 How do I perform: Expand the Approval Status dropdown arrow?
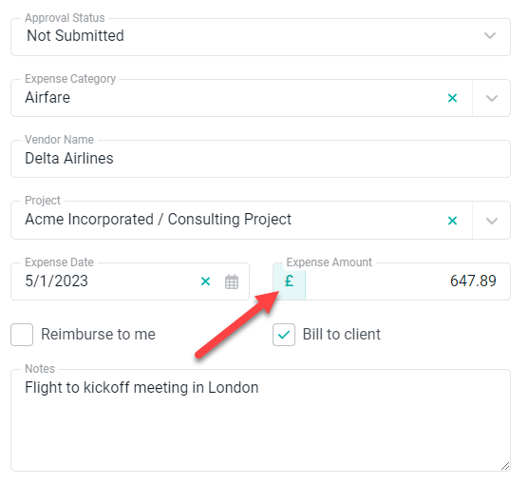[490, 36]
